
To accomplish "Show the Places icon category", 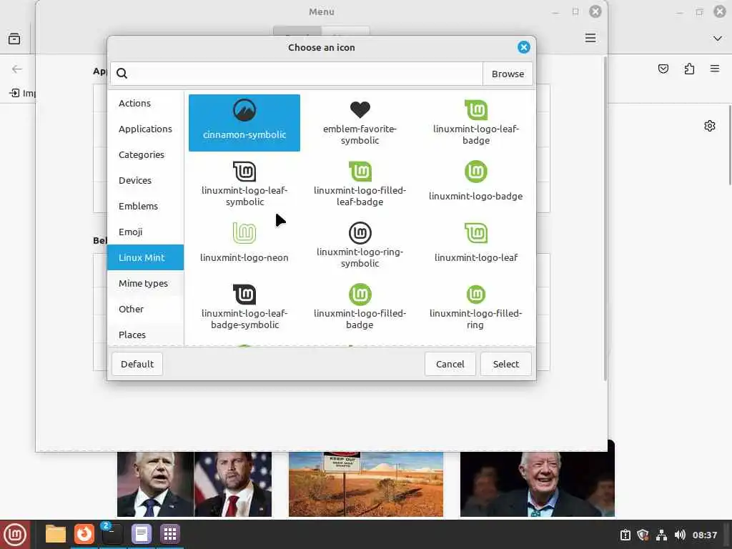I will click(x=145, y=335).
